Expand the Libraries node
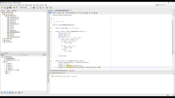This screenshot has width=175, height=98. (x=3, y=40)
